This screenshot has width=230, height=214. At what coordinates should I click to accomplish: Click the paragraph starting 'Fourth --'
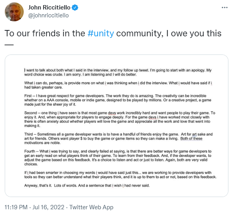[118, 158]
